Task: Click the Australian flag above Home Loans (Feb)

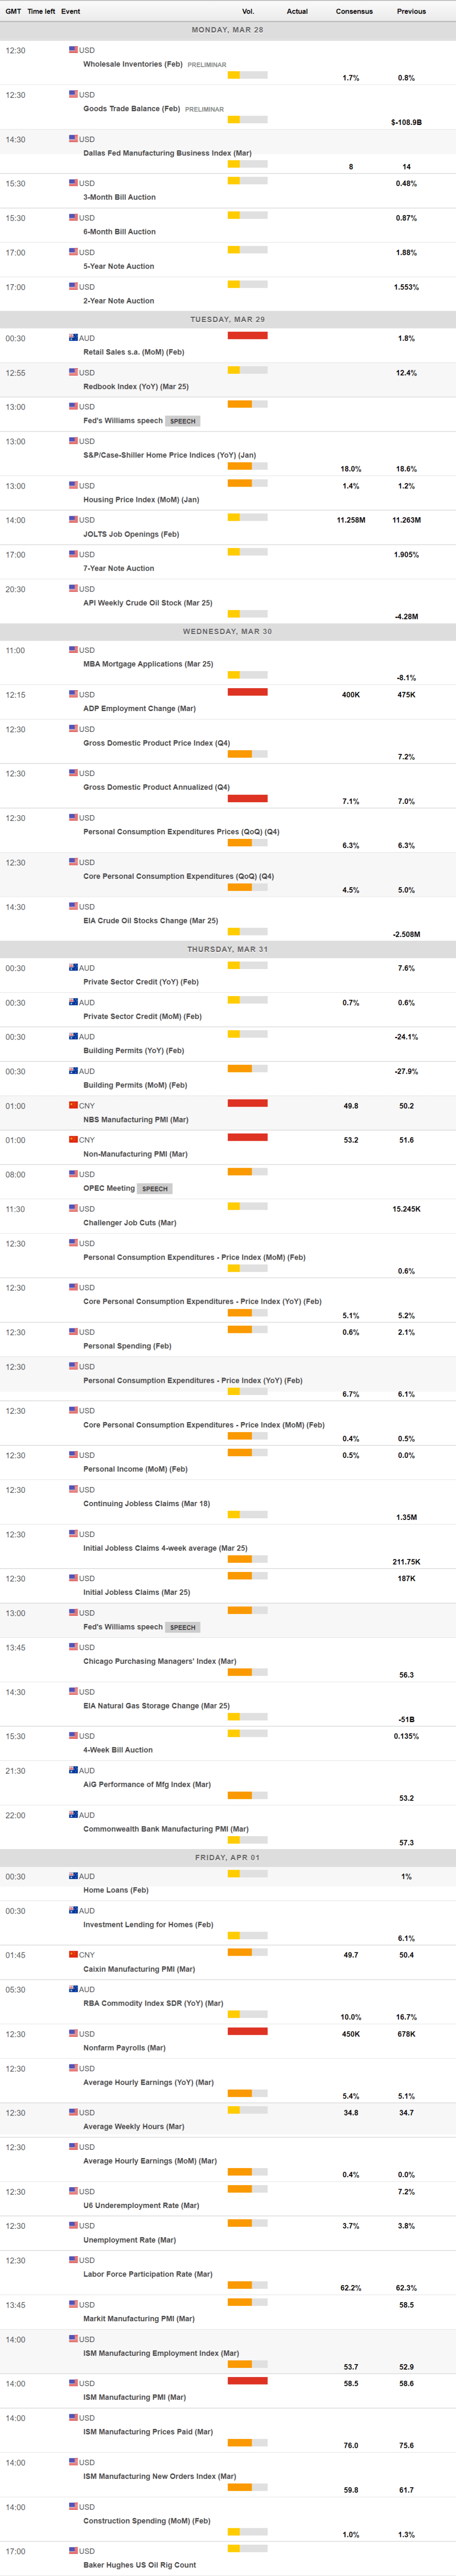Action: pos(73,1876)
